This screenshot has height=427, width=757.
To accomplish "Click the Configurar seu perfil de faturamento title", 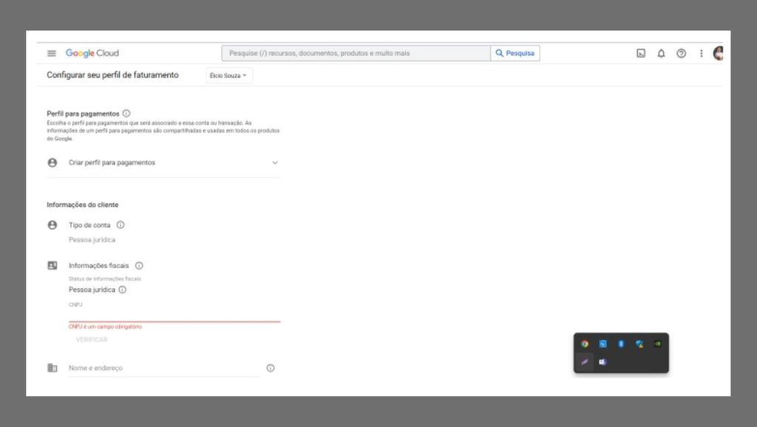I will coord(112,75).
